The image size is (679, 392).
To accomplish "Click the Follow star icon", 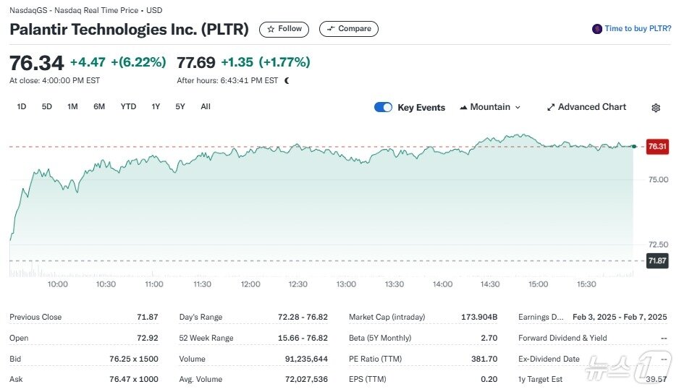I will point(271,30).
